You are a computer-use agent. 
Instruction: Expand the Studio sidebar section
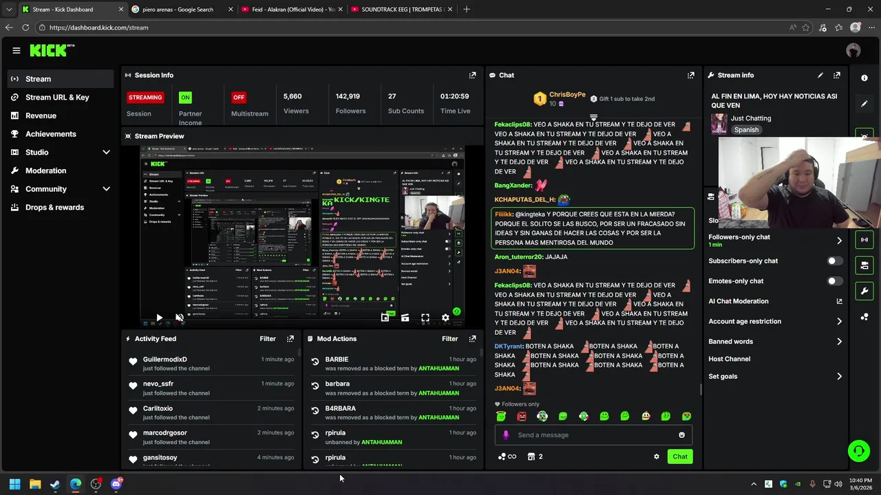(x=106, y=152)
